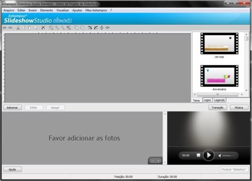Screen dimensions: 252x181
Task: Click the photo strip scroll down arrow
Action: [x=165, y=162]
